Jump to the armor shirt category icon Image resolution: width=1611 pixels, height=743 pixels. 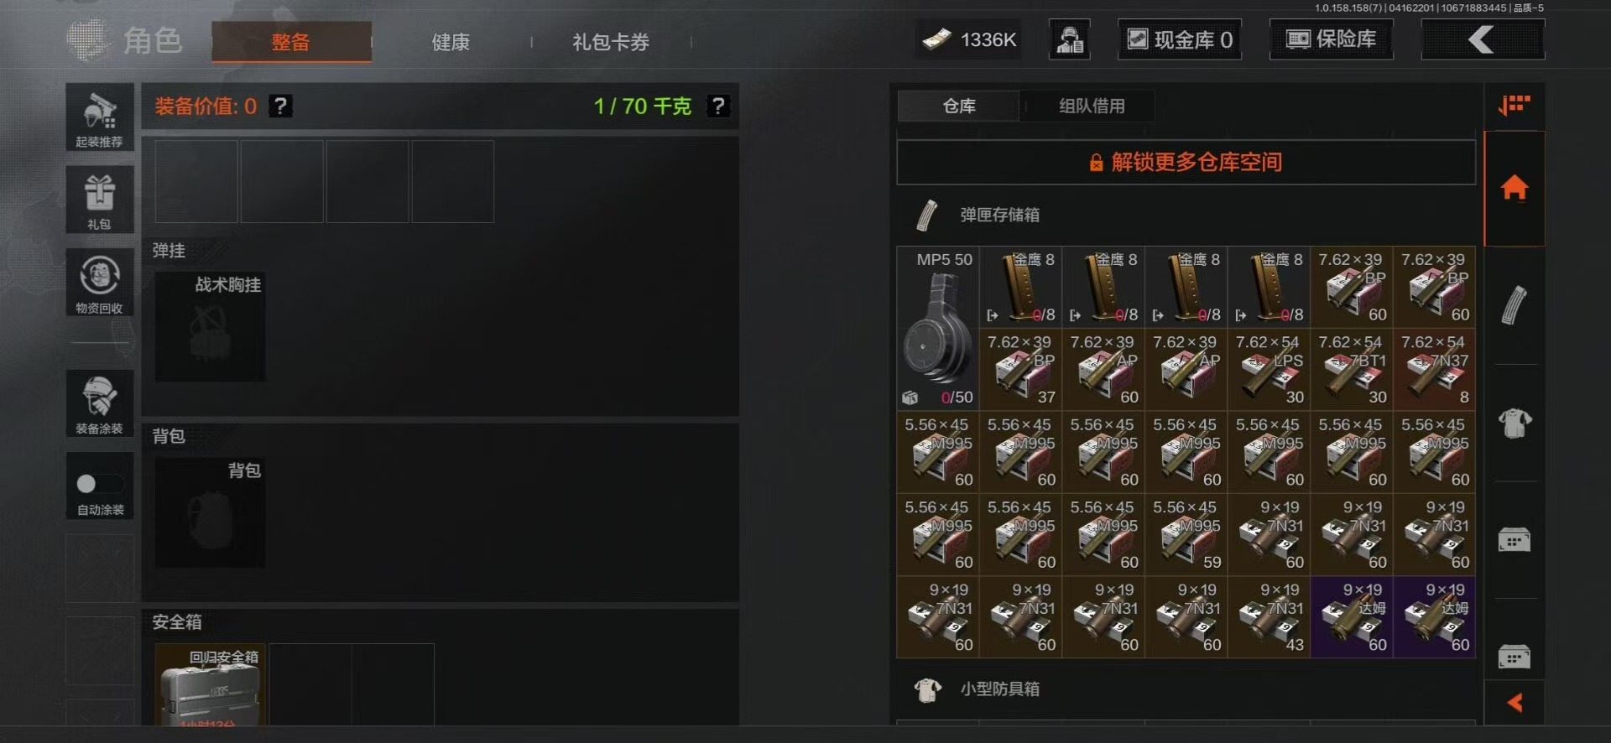pos(1515,423)
